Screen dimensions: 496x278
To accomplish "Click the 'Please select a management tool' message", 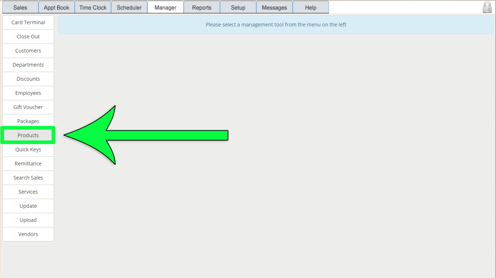I will pos(276,25).
